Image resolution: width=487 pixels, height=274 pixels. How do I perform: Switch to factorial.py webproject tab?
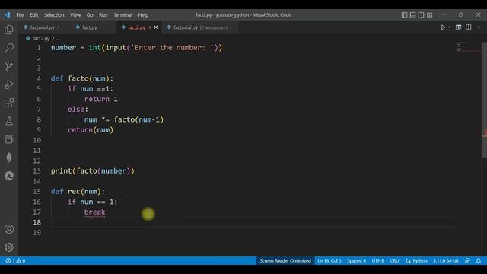tap(200, 27)
